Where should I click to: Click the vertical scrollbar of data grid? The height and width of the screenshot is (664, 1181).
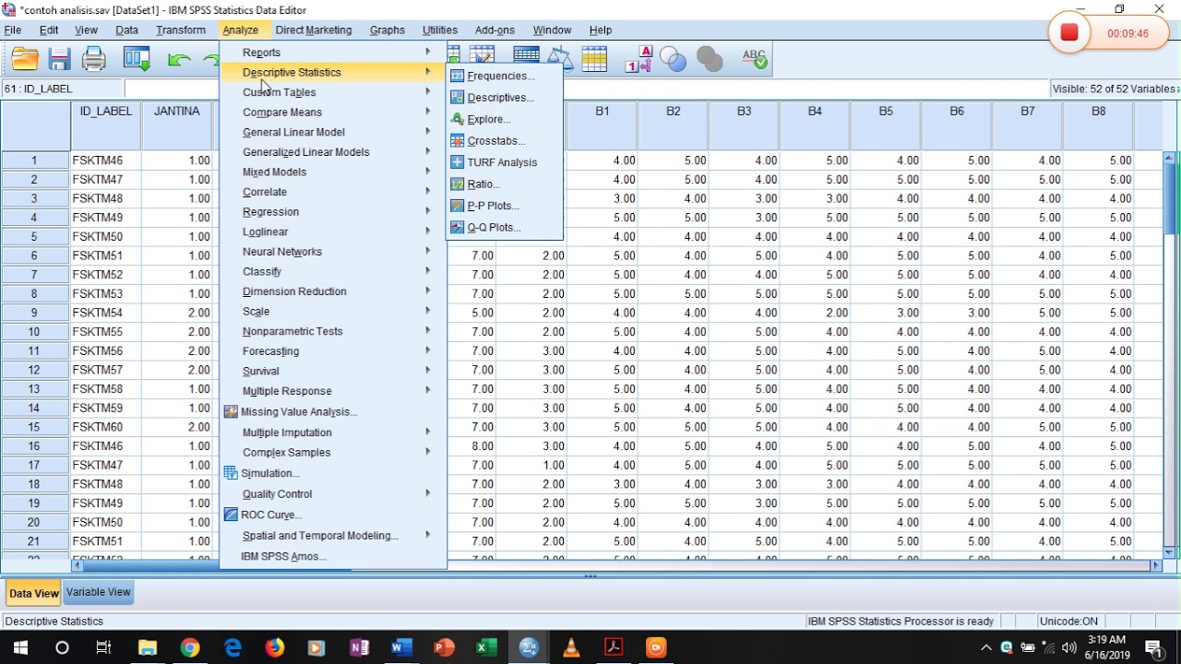coord(1170,354)
